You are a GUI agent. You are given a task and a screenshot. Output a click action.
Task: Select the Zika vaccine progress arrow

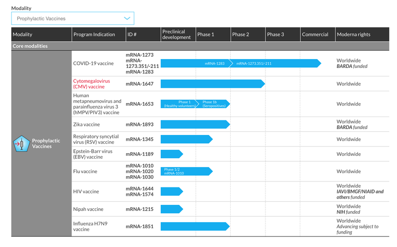point(195,124)
